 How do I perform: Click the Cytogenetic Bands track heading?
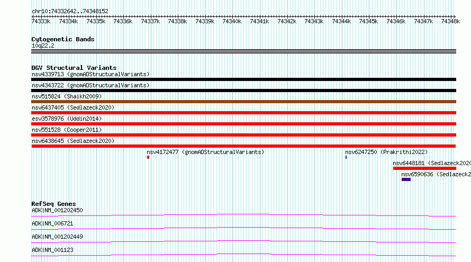[x=63, y=39]
